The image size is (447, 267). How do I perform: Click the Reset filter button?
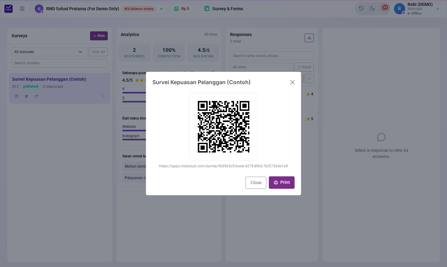click(304, 67)
